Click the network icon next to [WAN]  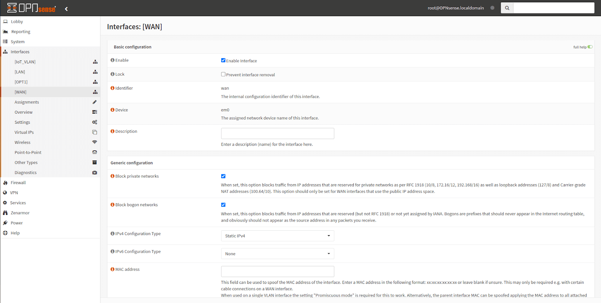95,92
